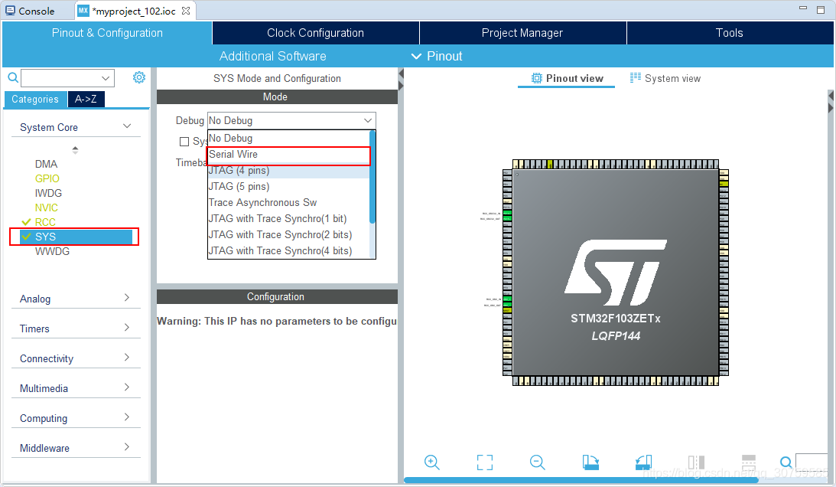Choose Serial Wire debug option

coord(288,155)
